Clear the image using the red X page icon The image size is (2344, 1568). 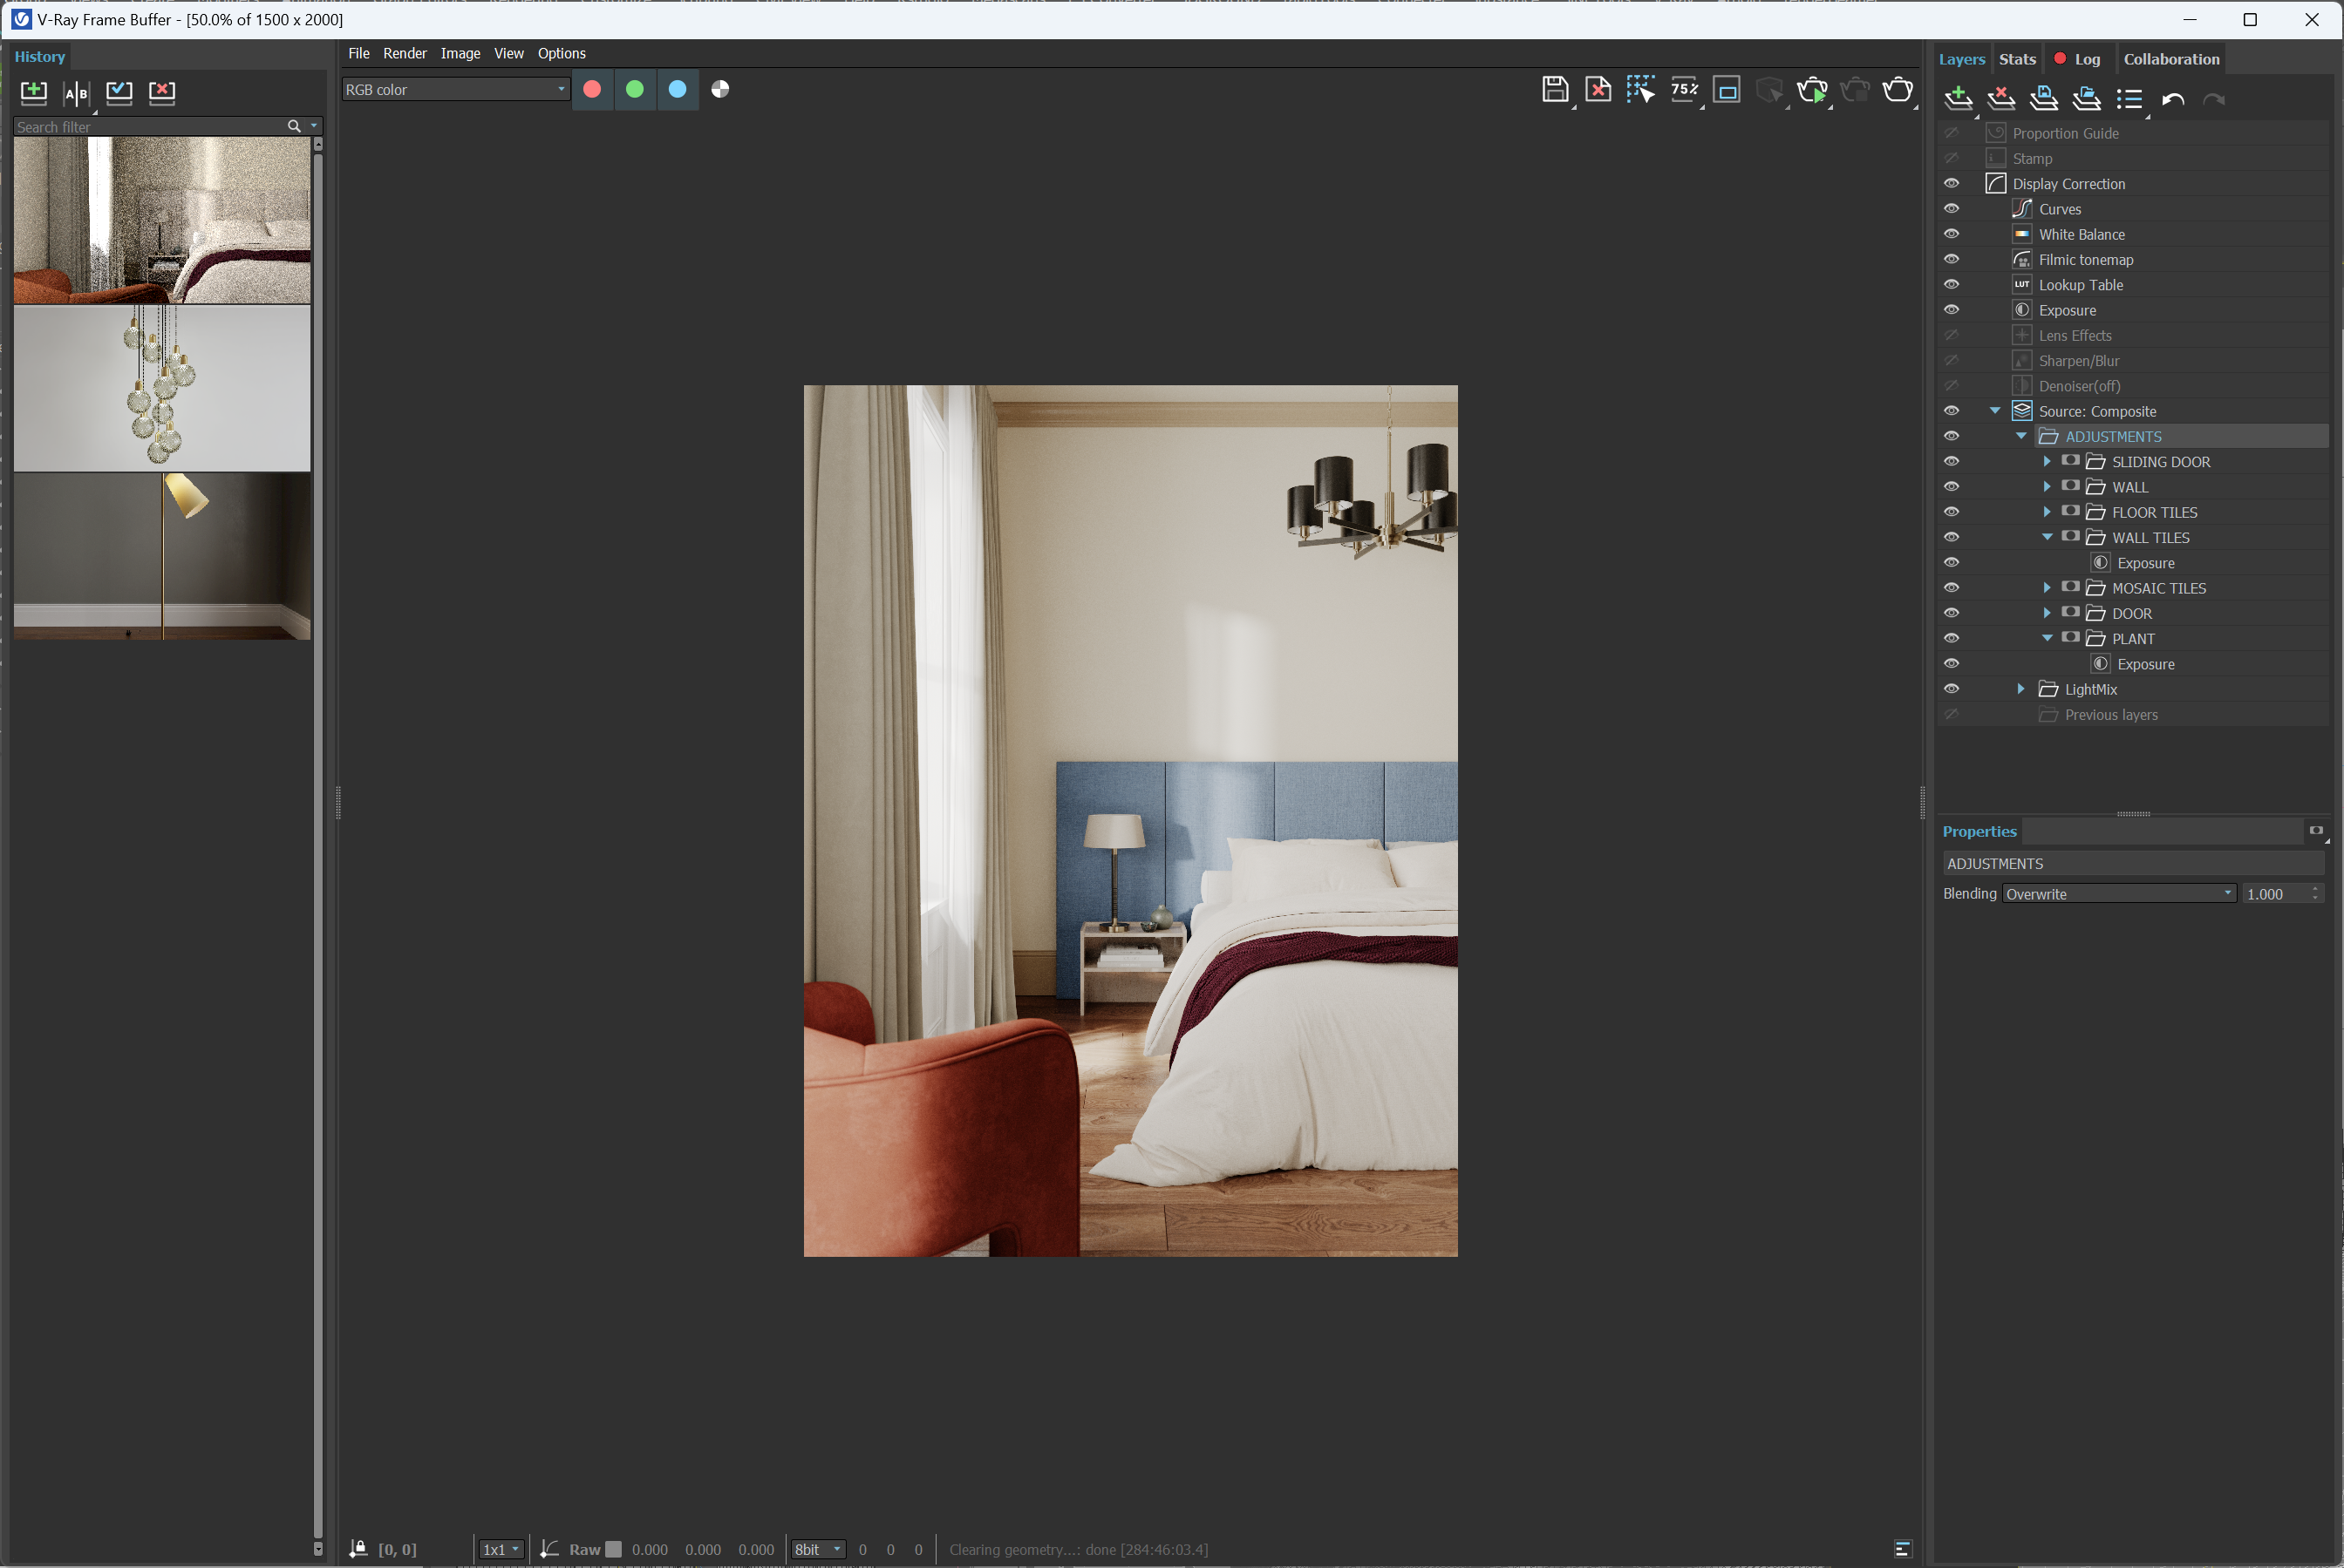[1598, 90]
